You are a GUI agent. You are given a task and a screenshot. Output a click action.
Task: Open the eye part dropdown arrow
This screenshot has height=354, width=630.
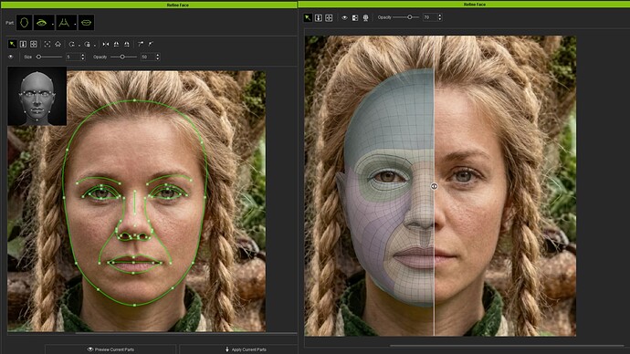tap(53, 24)
